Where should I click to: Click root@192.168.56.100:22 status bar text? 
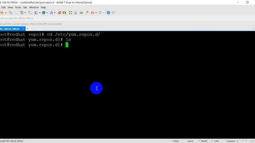pos(12,141)
